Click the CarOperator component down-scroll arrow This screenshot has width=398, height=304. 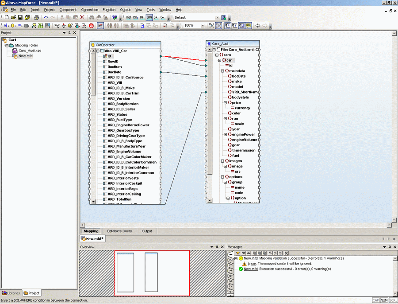(93, 202)
